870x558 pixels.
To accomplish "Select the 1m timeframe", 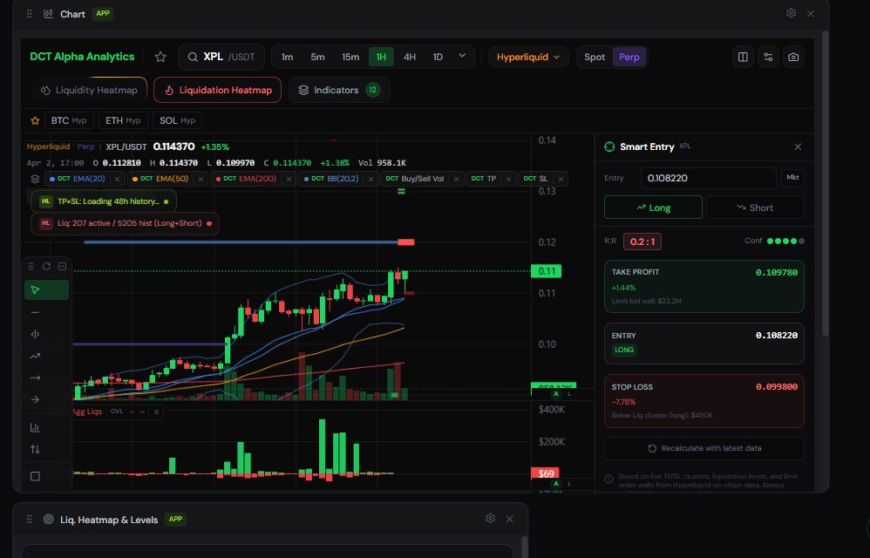I will [287, 57].
